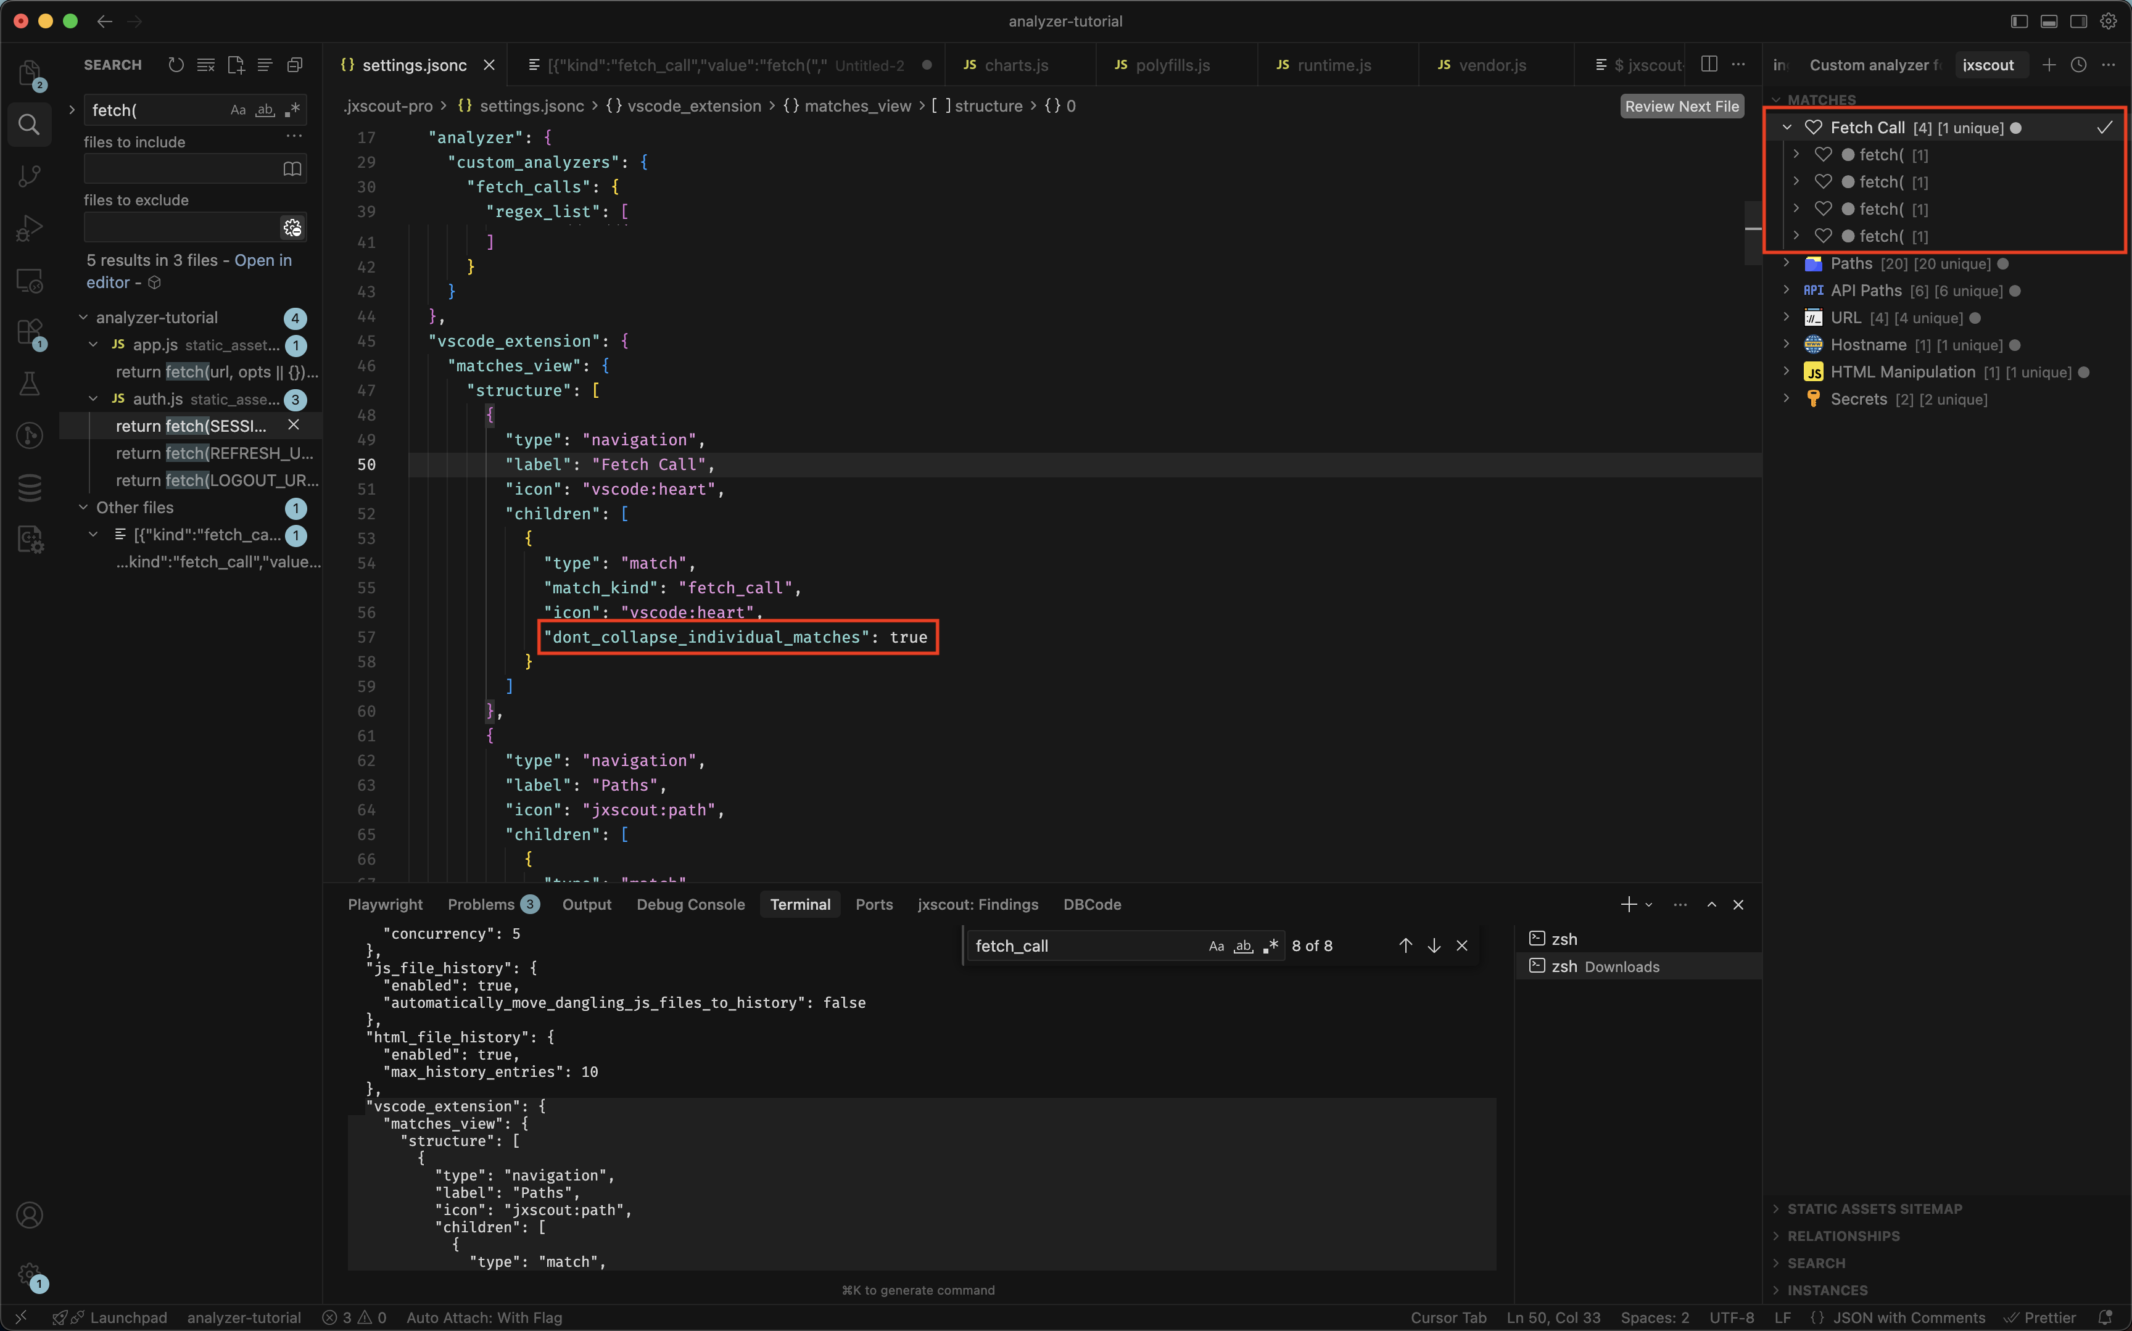This screenshot has height=1331, width=2132.
Task: Clear search results icon
Action: click(x=206, y=65)
